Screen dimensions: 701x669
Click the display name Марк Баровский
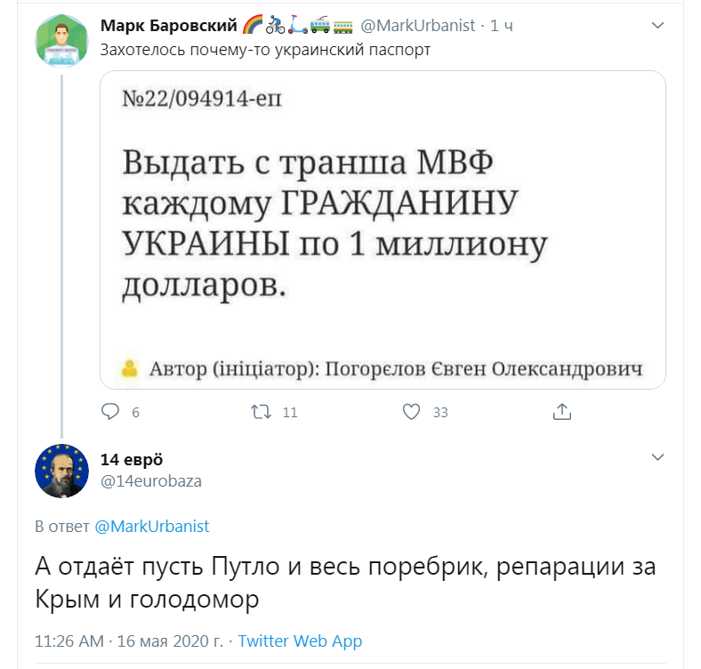coord(168,25)
